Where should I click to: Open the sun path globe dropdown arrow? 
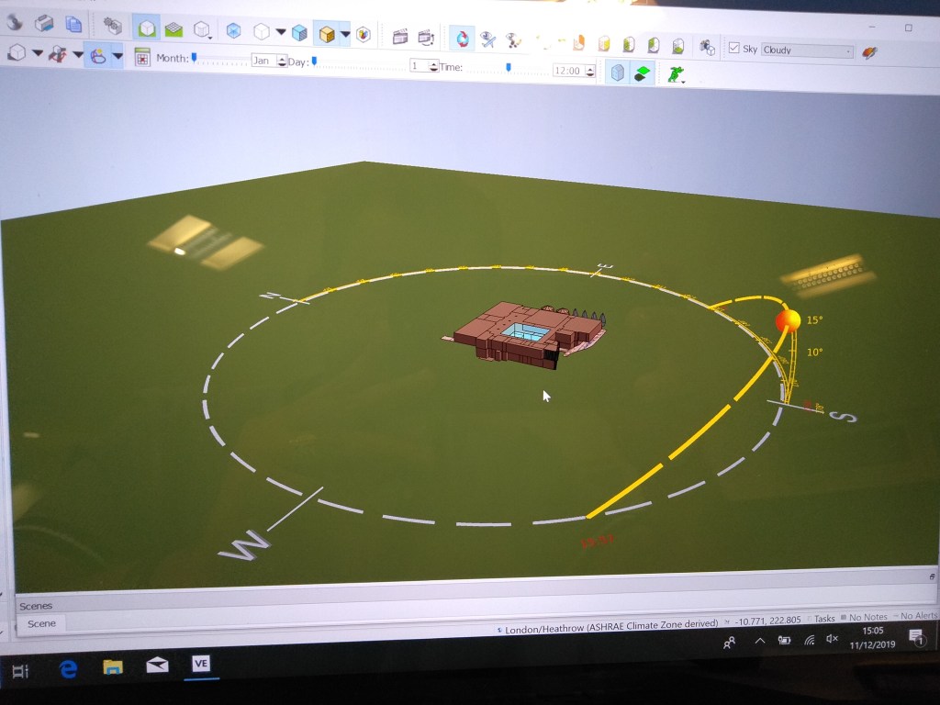[117, 56]
